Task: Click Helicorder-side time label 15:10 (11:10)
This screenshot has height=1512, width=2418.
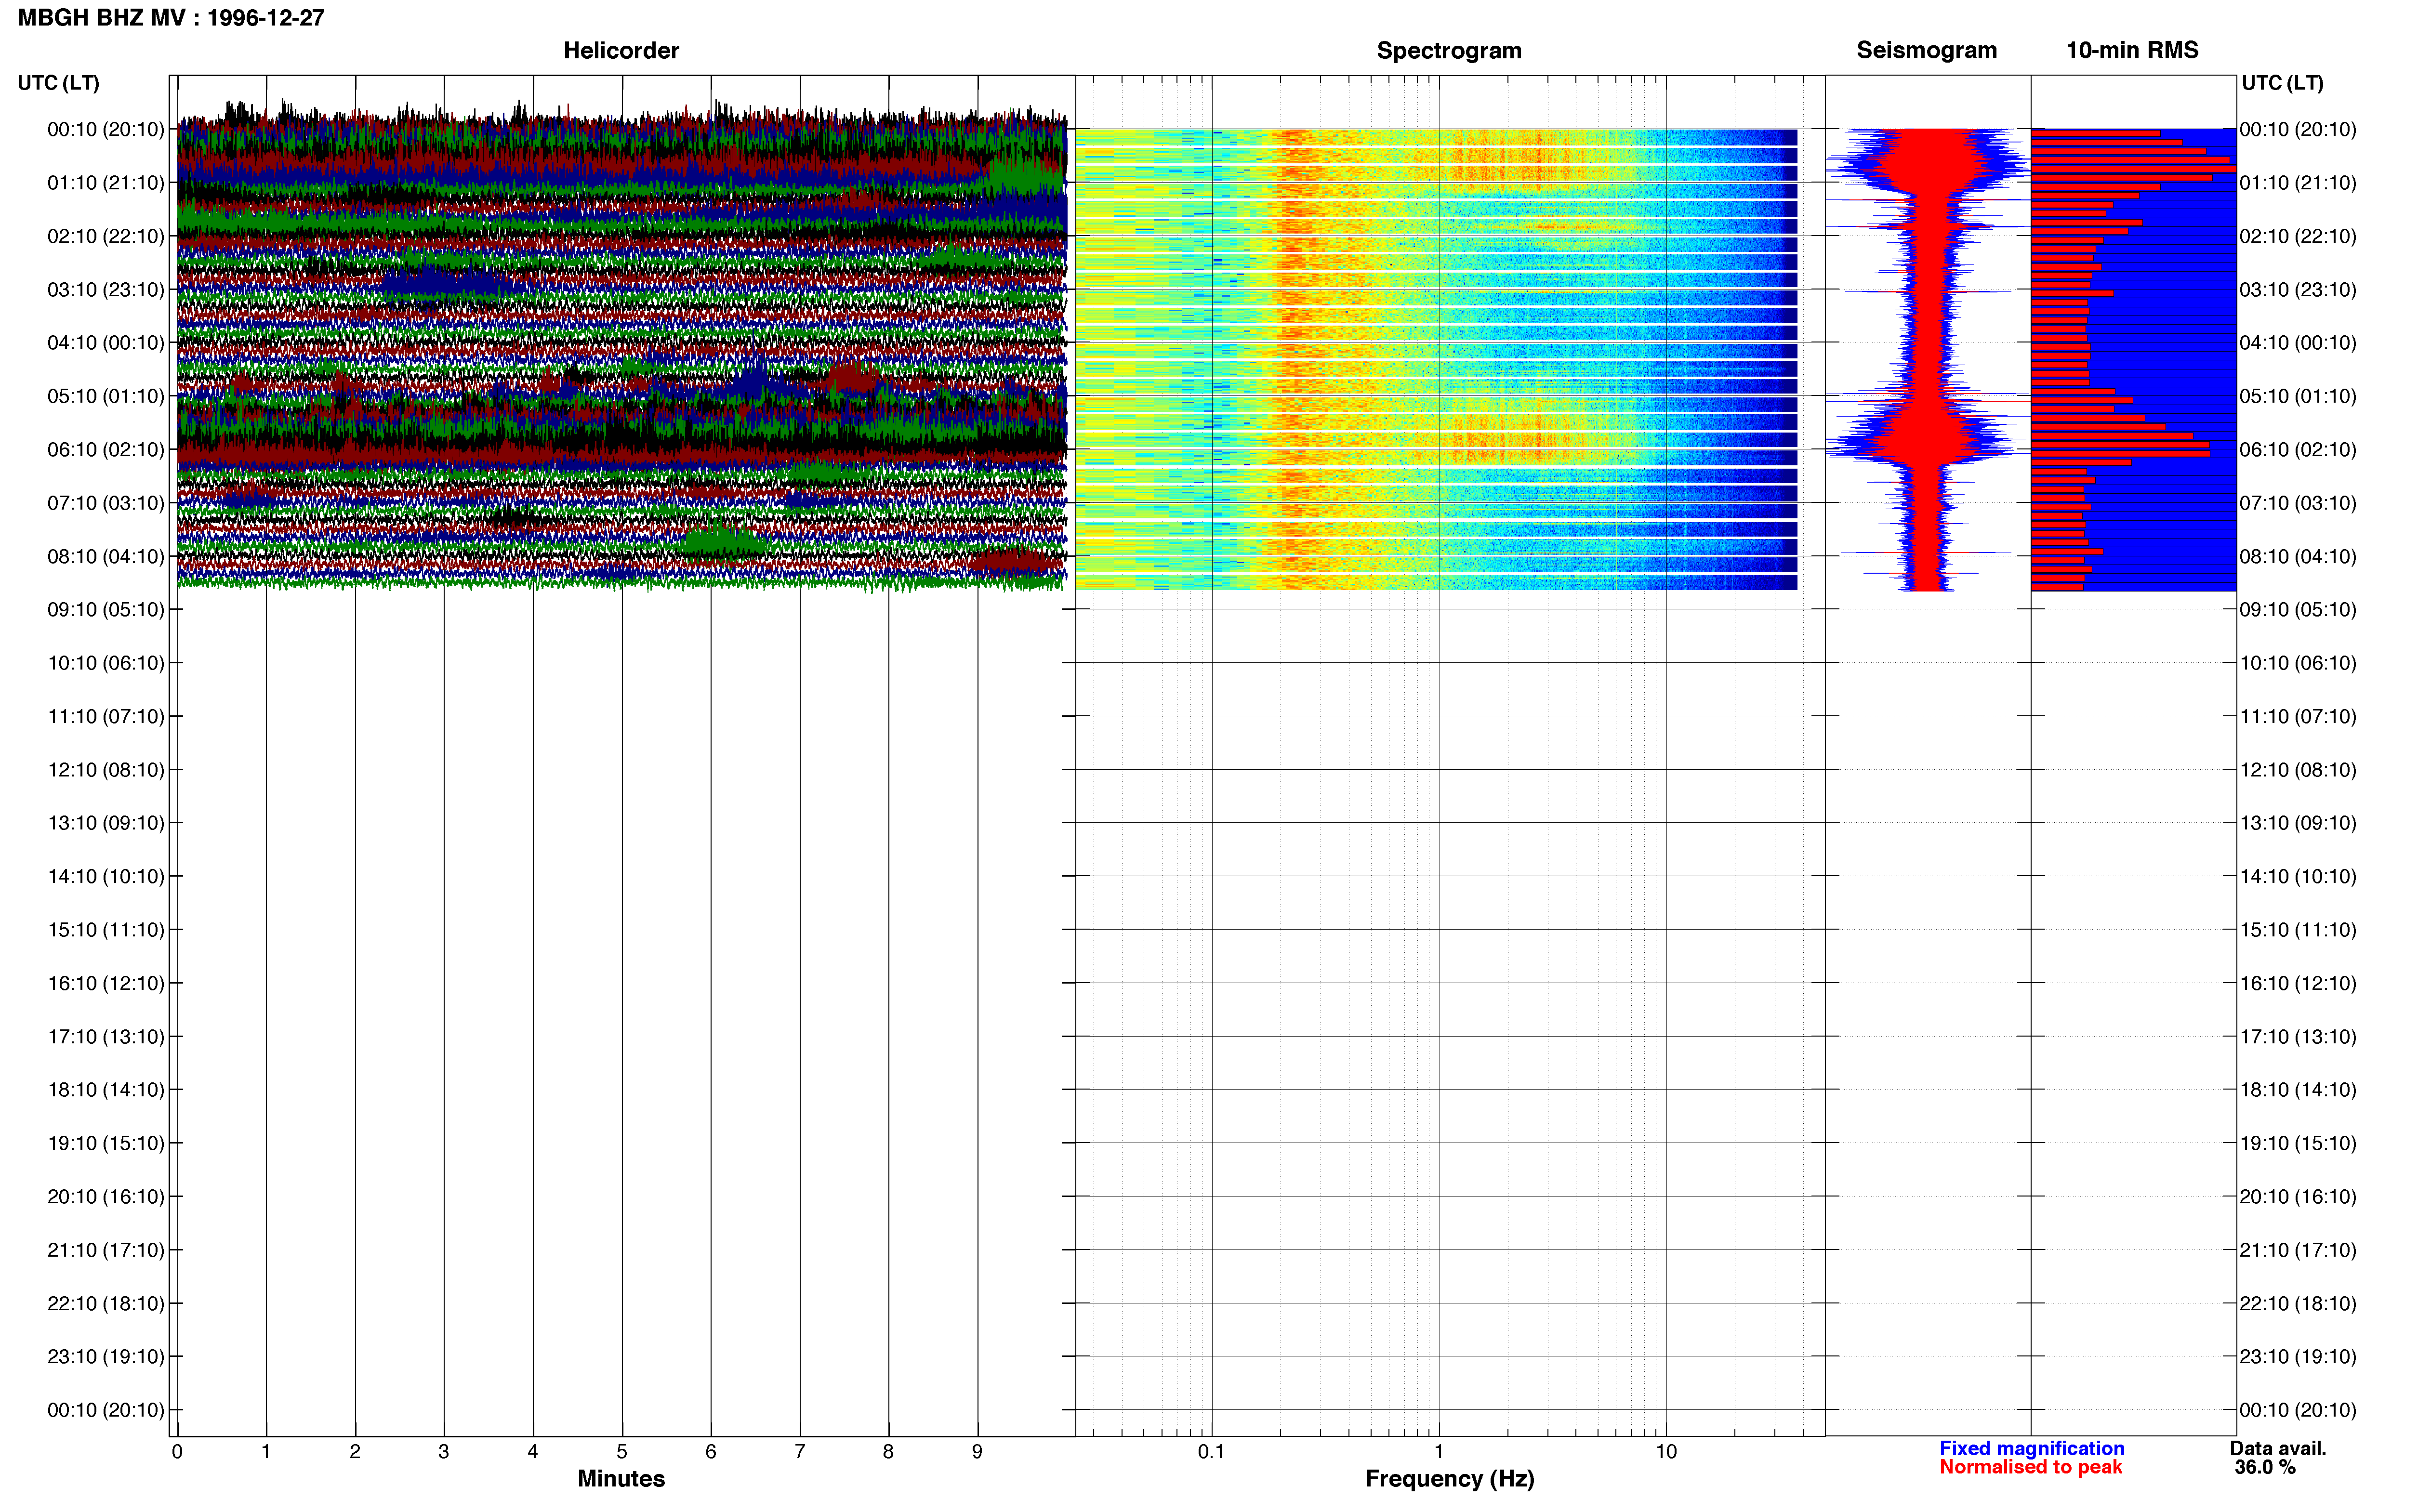Action: click(106, 930)
